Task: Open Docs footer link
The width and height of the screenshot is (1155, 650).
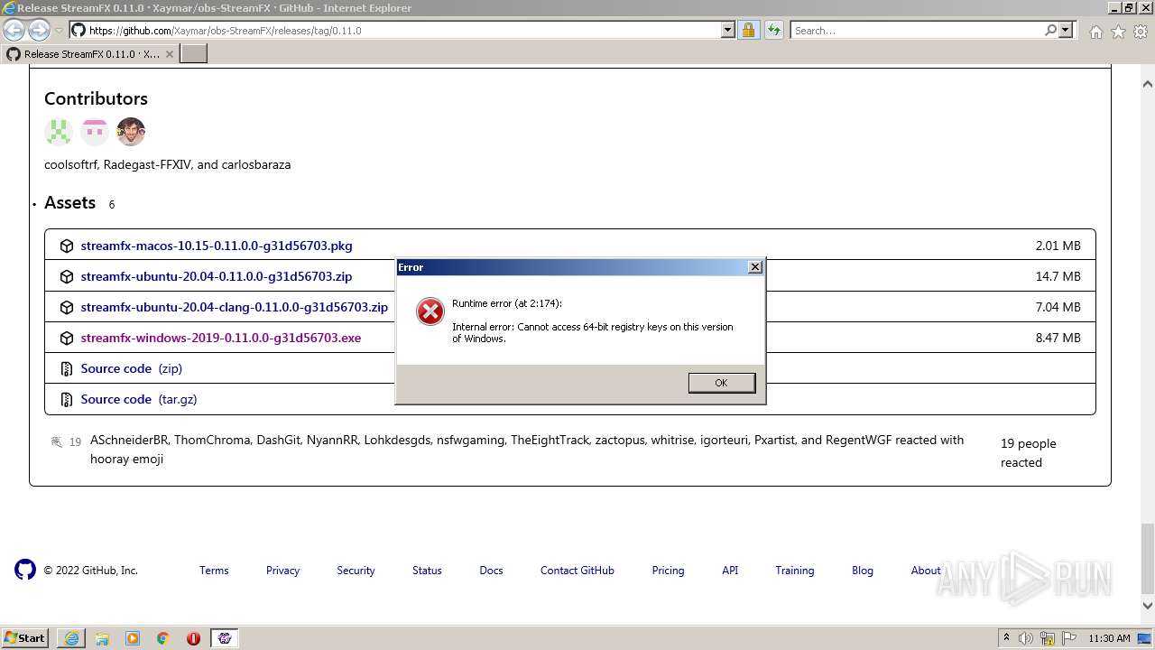Action: 491,571
